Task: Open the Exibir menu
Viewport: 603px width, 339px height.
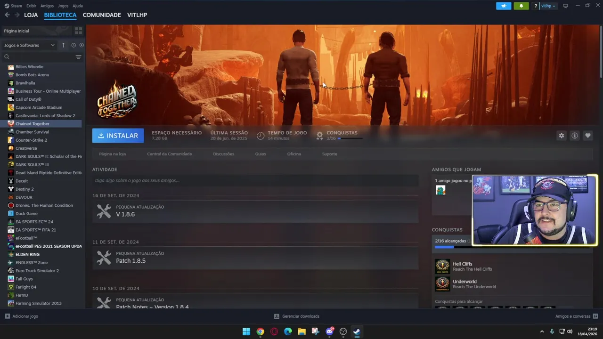Action: (x=31, y=6)
